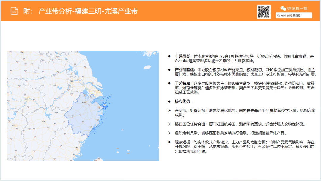321x181 pixels.
Task: Click the '主营品类' bold heading
Action: click(x=182, y=56)
